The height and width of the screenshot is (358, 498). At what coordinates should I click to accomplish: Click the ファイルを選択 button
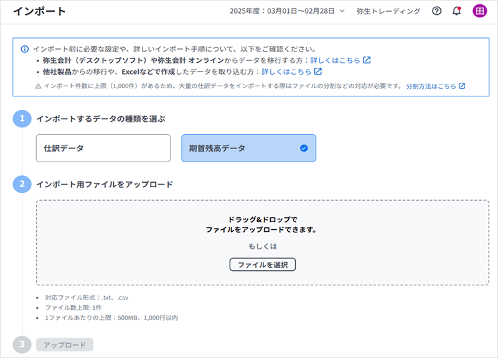263,264
